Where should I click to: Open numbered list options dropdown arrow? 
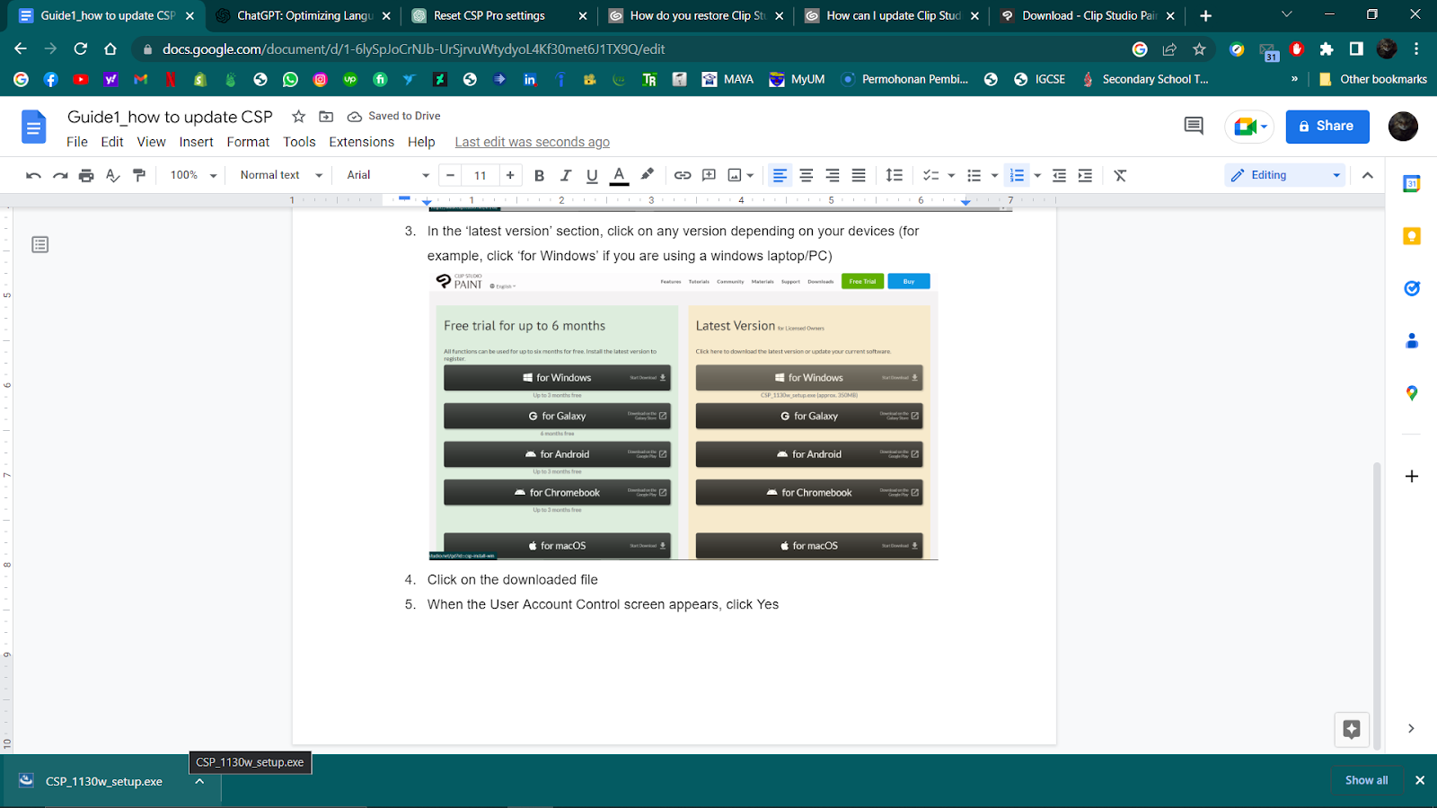(1037, 175)
